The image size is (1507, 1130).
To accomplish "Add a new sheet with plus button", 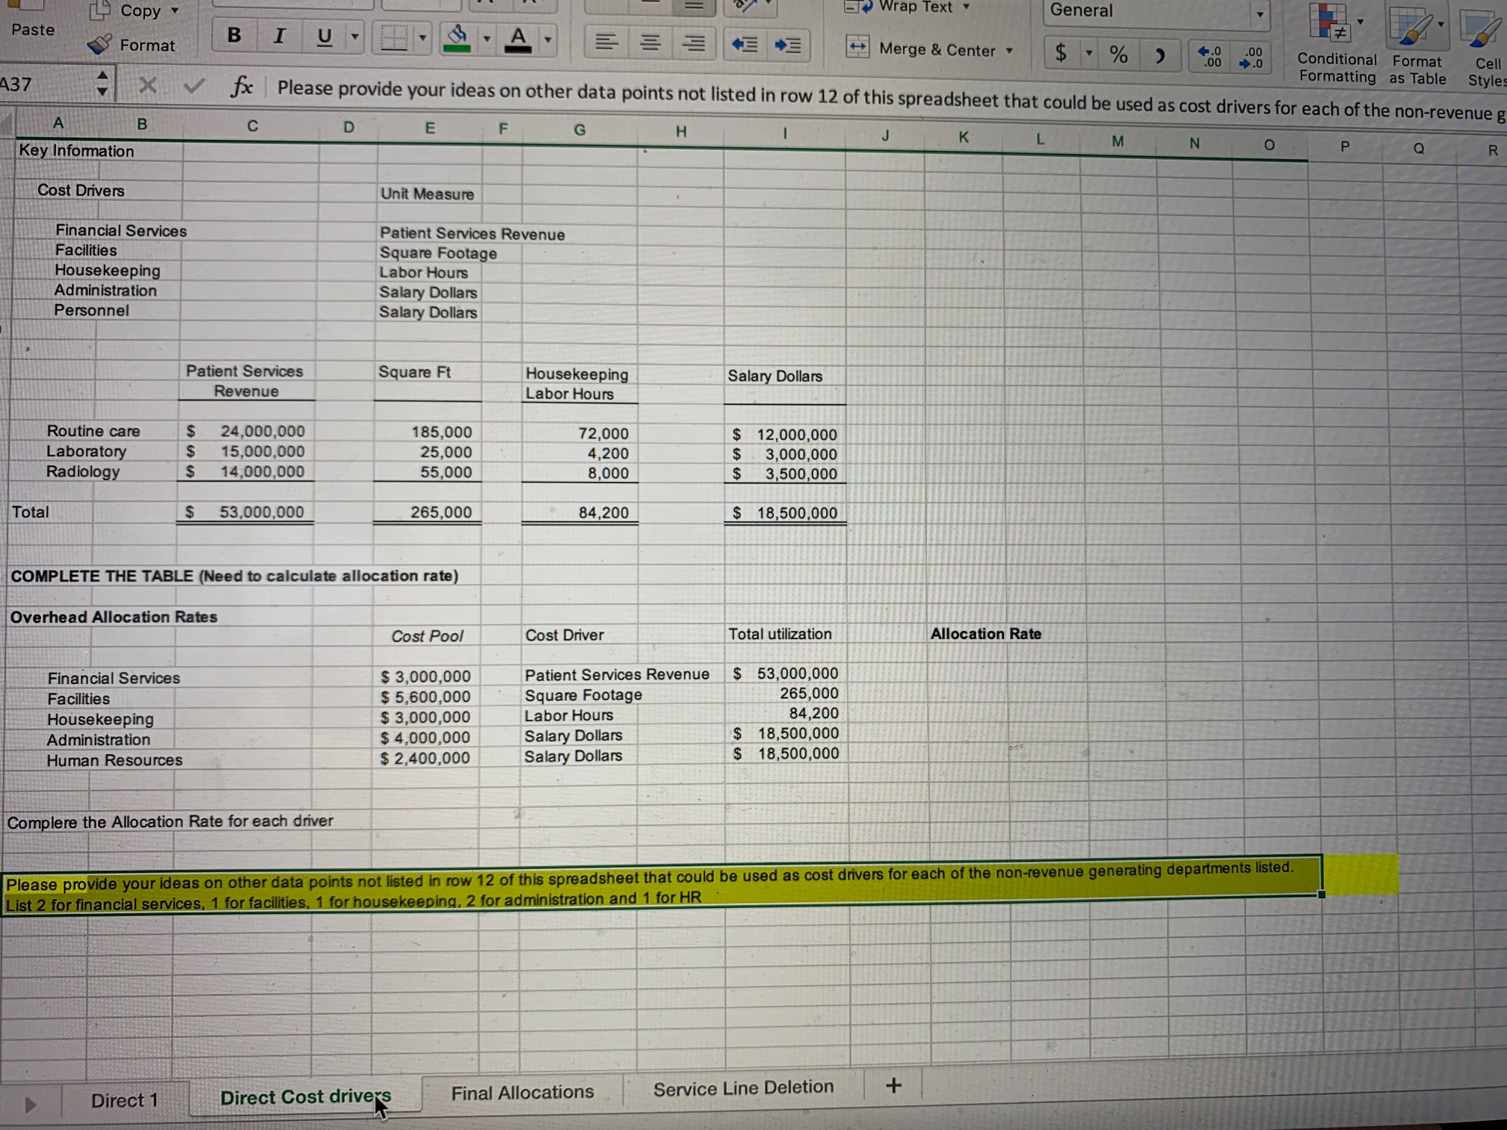I will tap(893, 1084).
